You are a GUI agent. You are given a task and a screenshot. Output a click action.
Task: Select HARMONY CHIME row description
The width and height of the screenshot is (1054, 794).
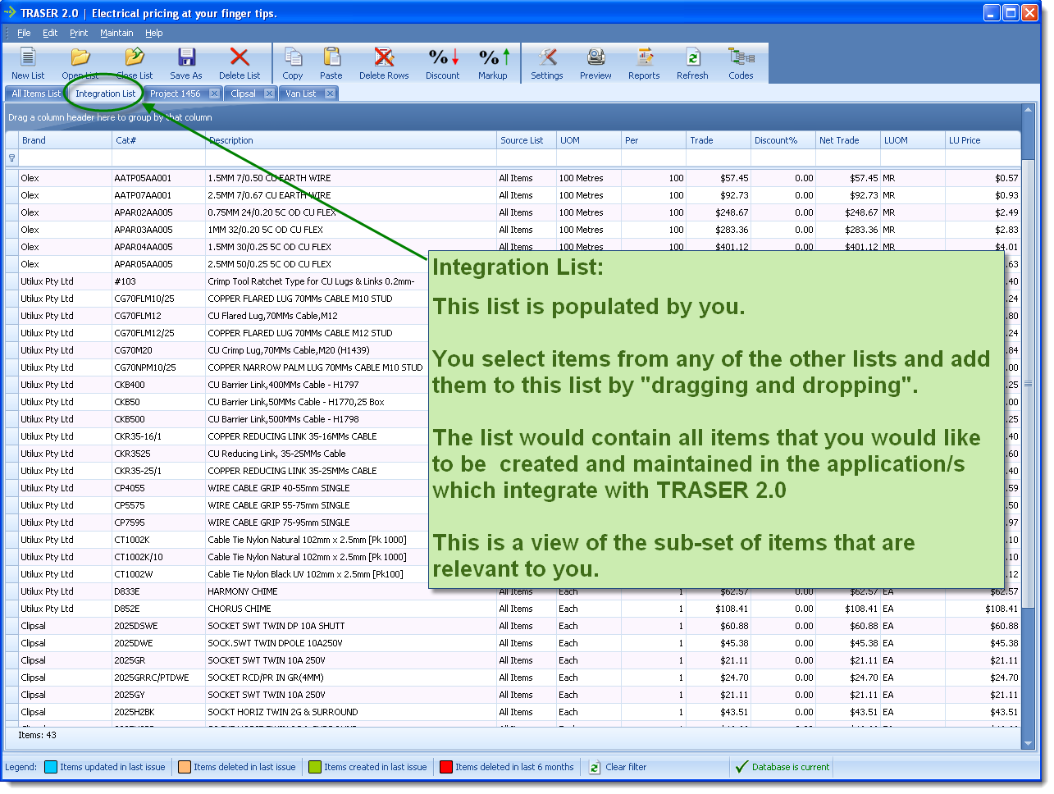click(350, 591)
